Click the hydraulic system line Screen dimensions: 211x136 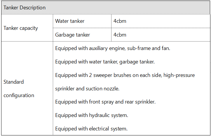(x=92, y=115)
